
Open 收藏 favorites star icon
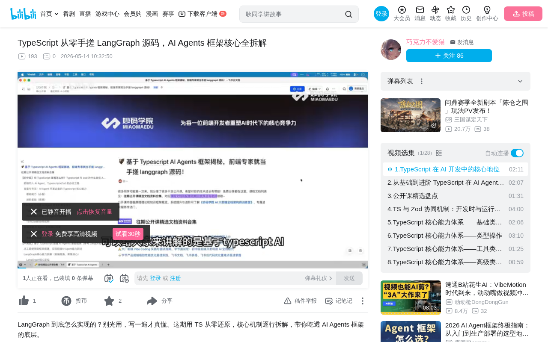pos(451,14)
